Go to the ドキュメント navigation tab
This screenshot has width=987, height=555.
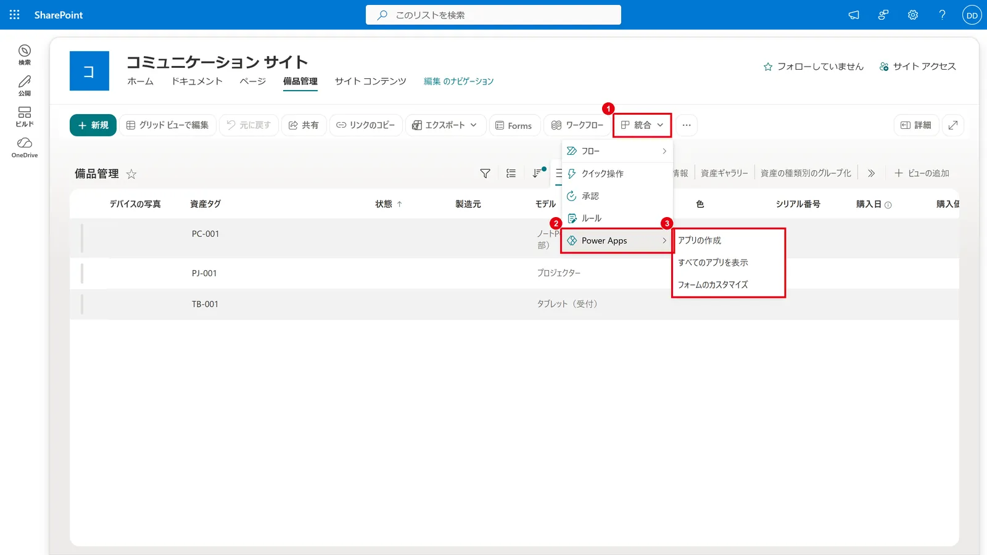pyautogui.click(x=197, y=81)
